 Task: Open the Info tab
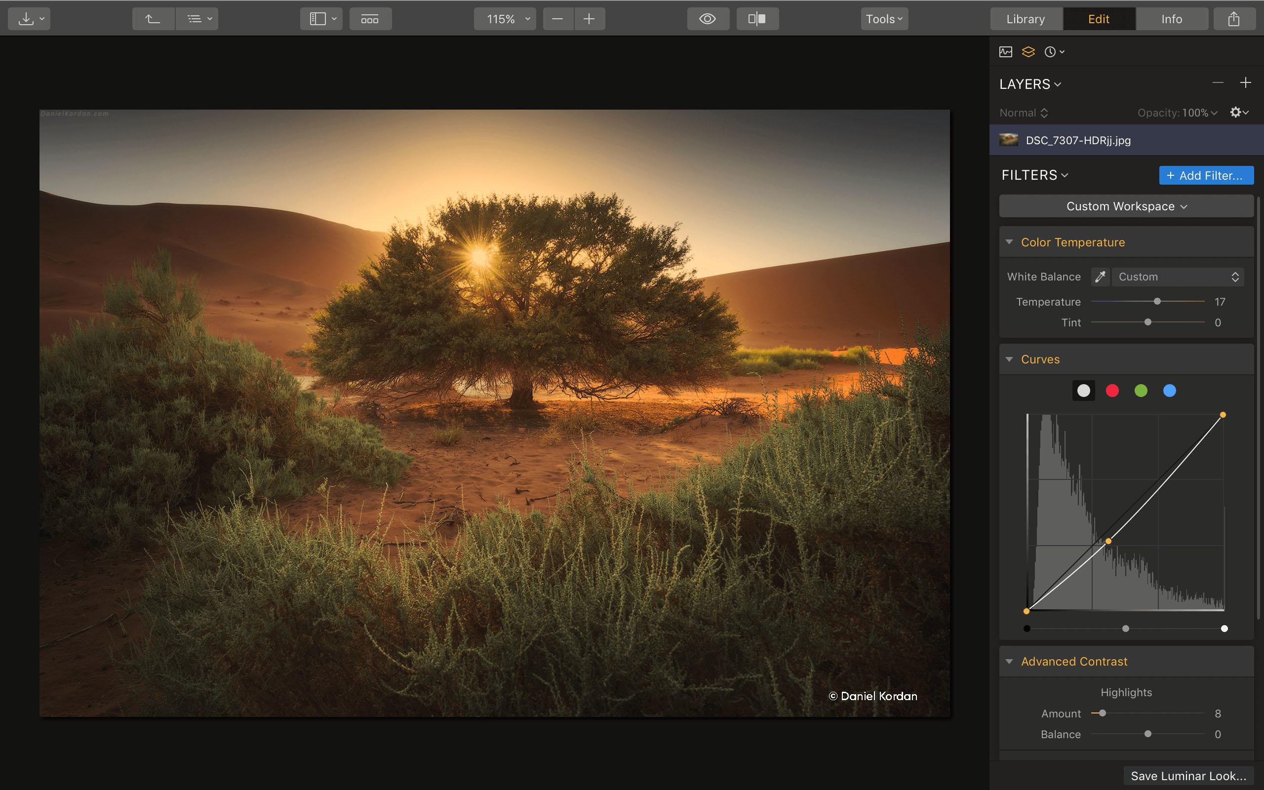pos(1171,18)
